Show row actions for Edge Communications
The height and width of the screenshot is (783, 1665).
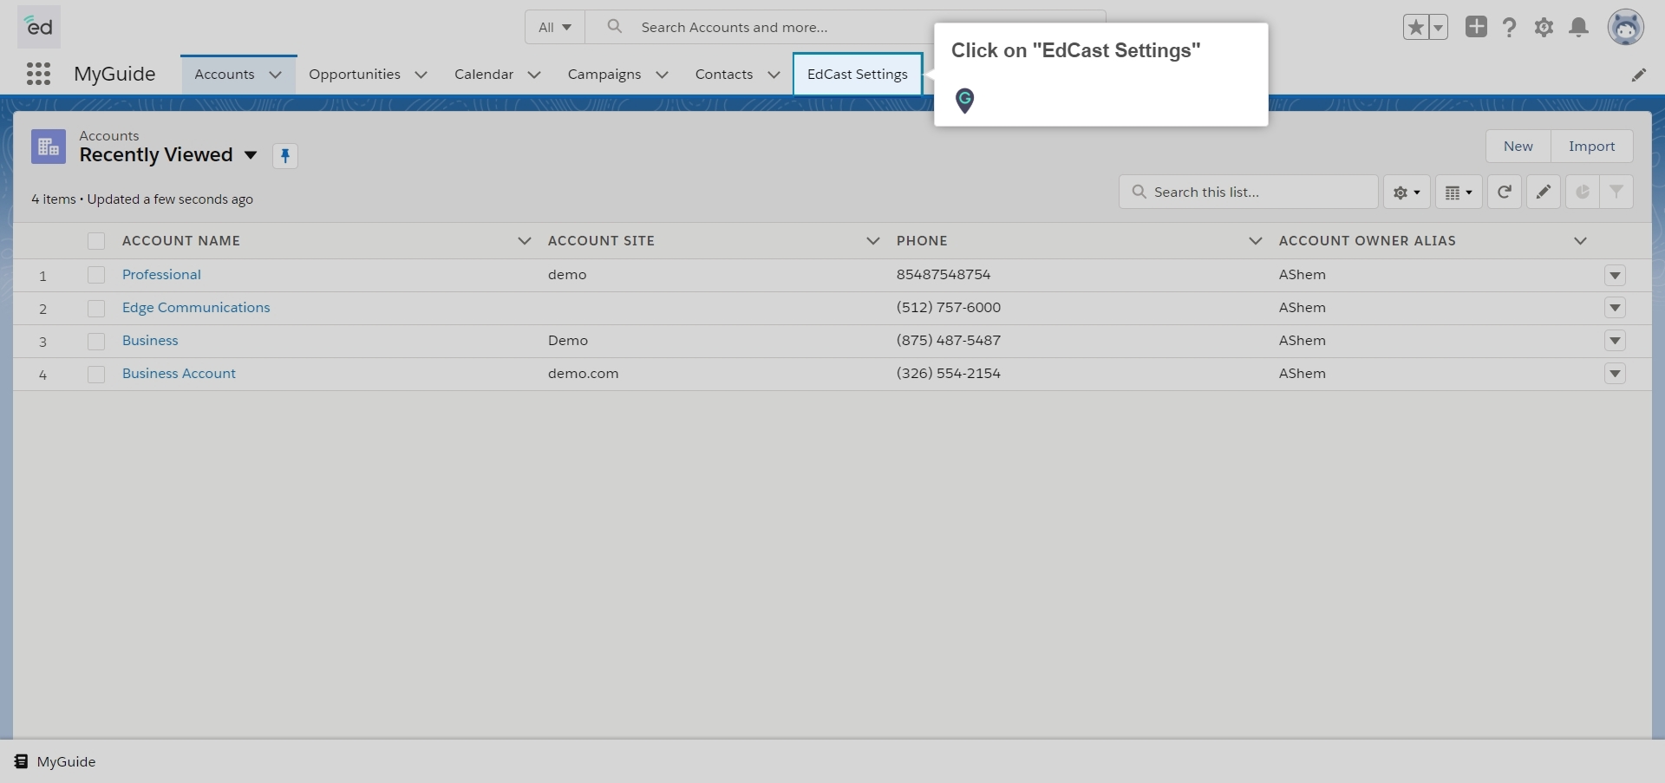point(1615,308)
